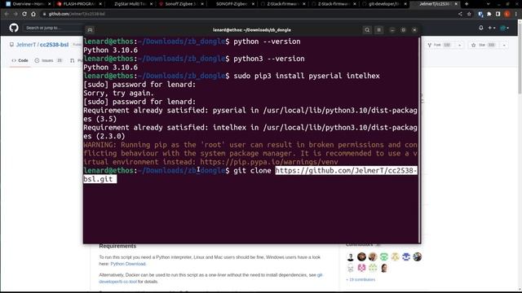Fork the cc2538-bsl repository
This screenshot has height=293, width=522.
click(440, 45)
